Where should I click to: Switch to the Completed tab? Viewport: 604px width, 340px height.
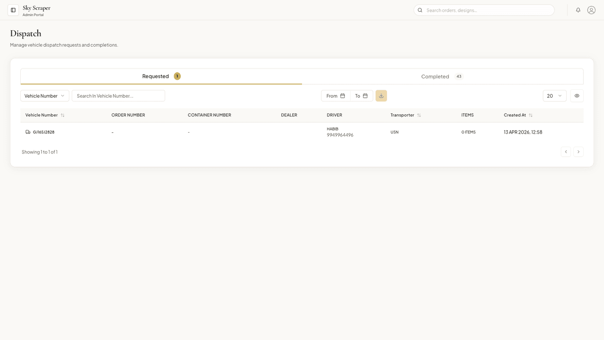(x=443, y=76)
